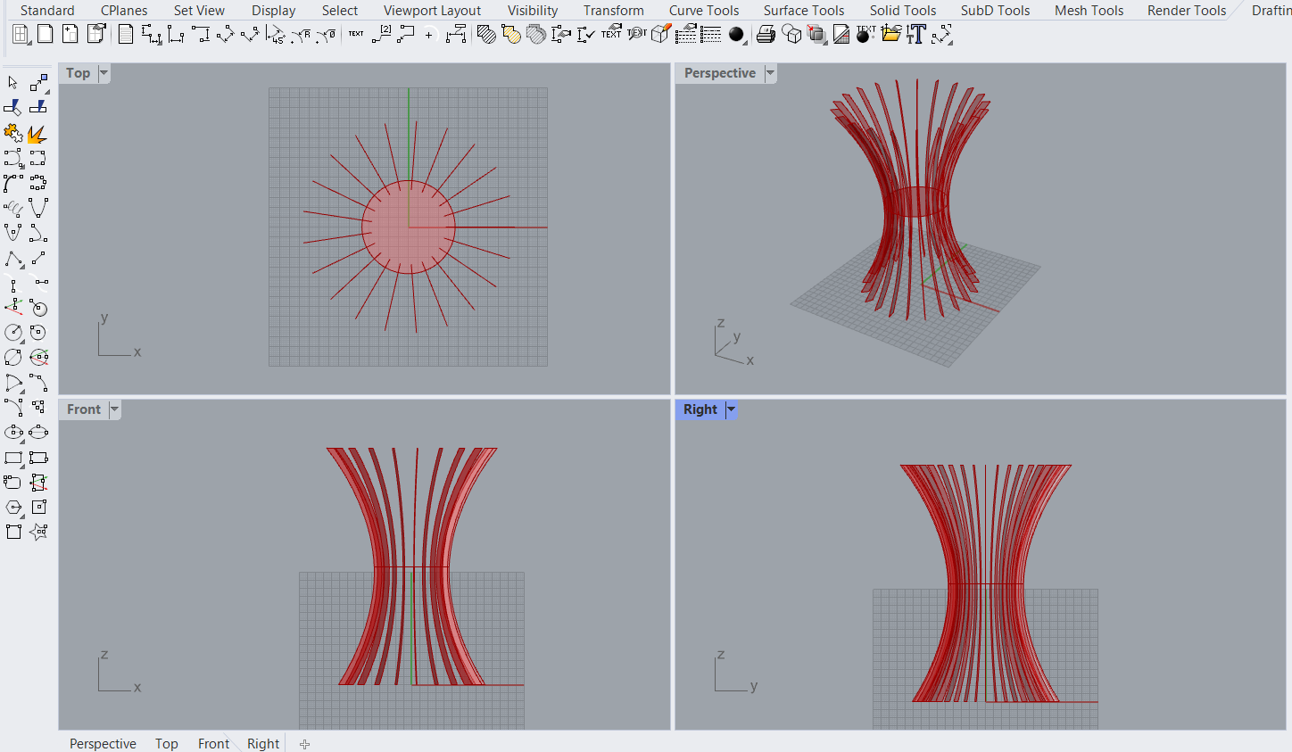Open the Right viewport dropdown arrow
This screenshot has width=1292, height=752.
click(731, 409)
